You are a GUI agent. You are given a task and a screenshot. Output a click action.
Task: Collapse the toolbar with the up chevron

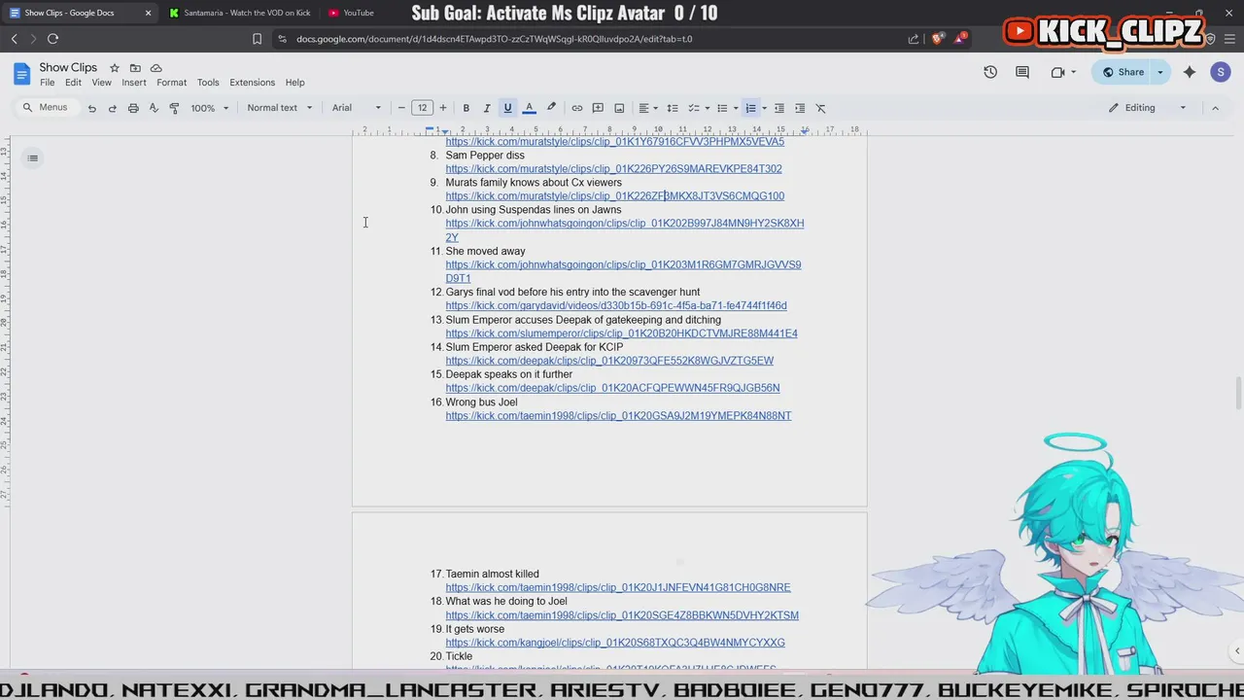pos(1215,108)
